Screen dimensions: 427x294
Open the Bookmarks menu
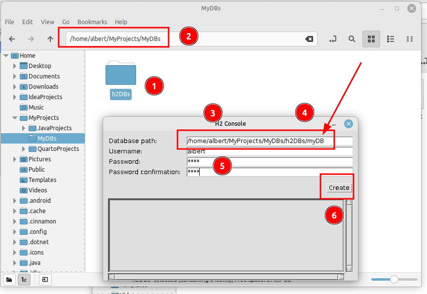92,22
